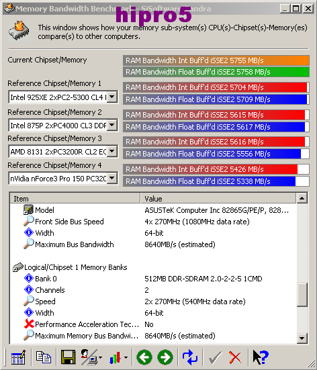Save report with the floppy disk icon
Screen dimensions: 317x370
point(69,357)
